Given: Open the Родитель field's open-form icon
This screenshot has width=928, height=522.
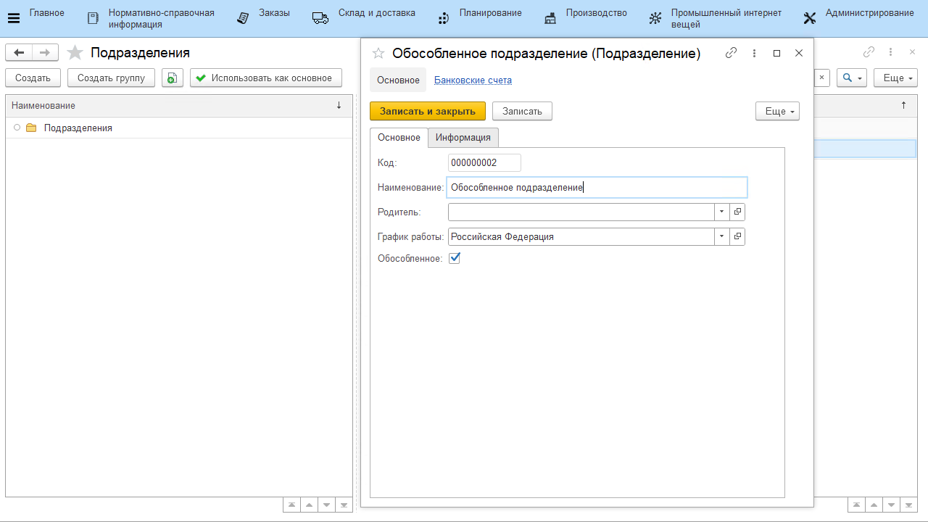Looking at the screenshot, I should [x=737, y=212].
